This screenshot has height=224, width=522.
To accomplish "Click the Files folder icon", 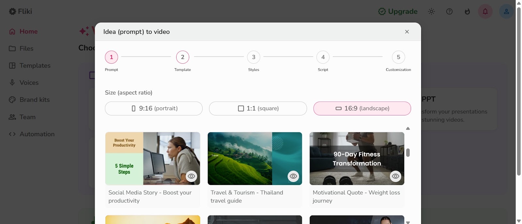I will 12,48.
